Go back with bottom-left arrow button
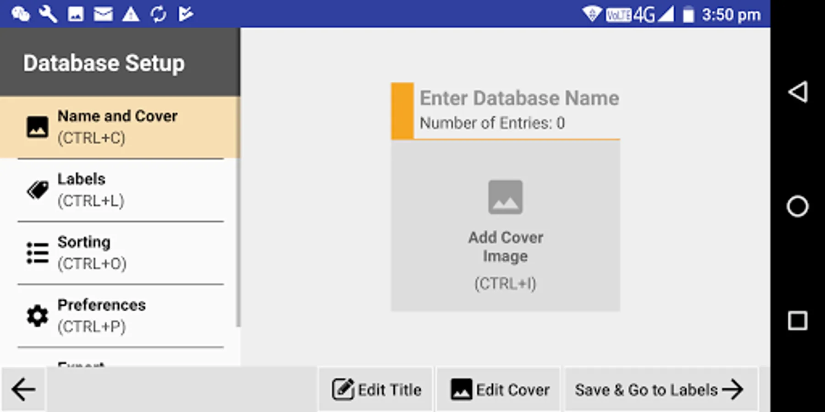Screen dimensions: 825x412 point(23,390)
